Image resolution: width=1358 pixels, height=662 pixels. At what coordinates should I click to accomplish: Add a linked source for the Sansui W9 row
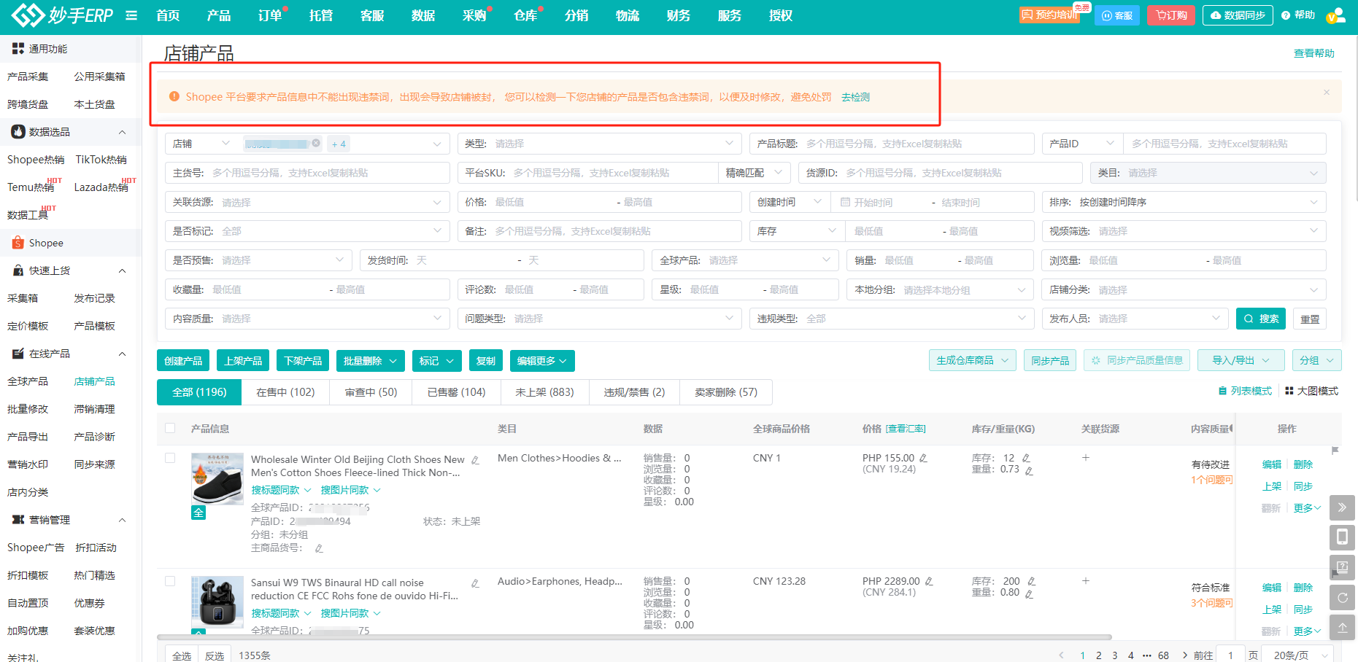tap(1086, 581)
